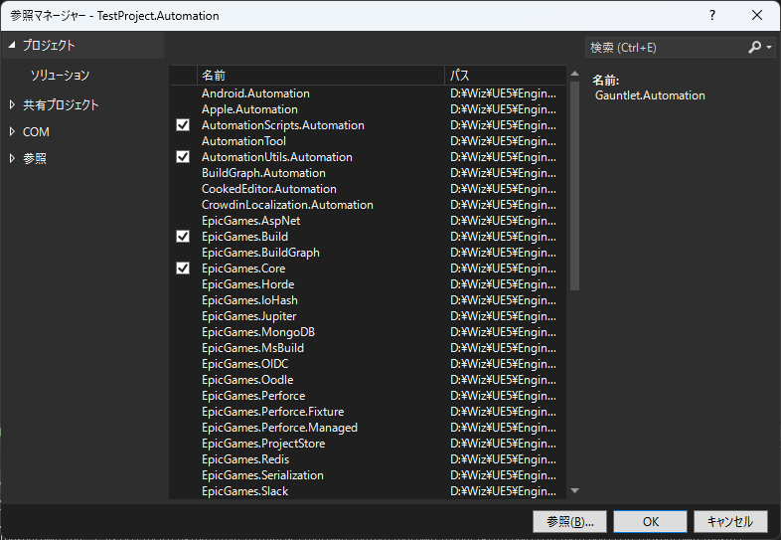Image resolution: width=781 pixels, height=540 pixels.
Task: Select the EpicGames.Redis row
Action: click(369, 459)
